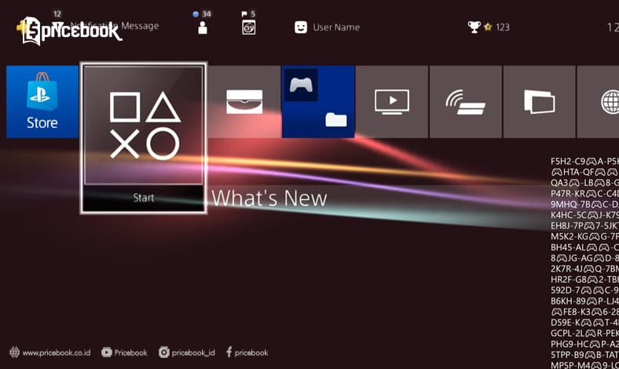Click code line starting M5K2-KG
The width and height of the screenshot is (619, 369).
tap(584, 236)
